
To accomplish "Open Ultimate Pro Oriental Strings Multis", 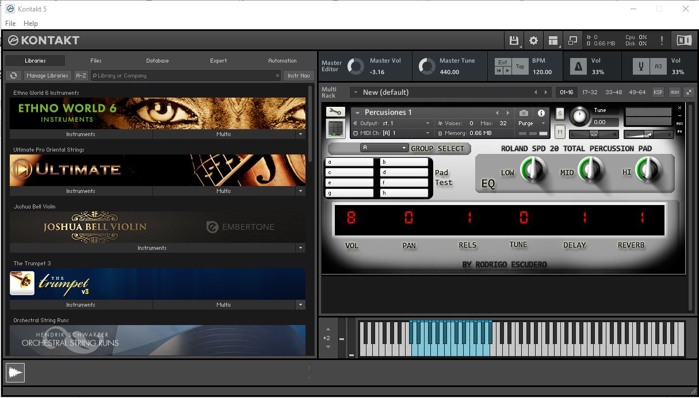I will [224, 191].
